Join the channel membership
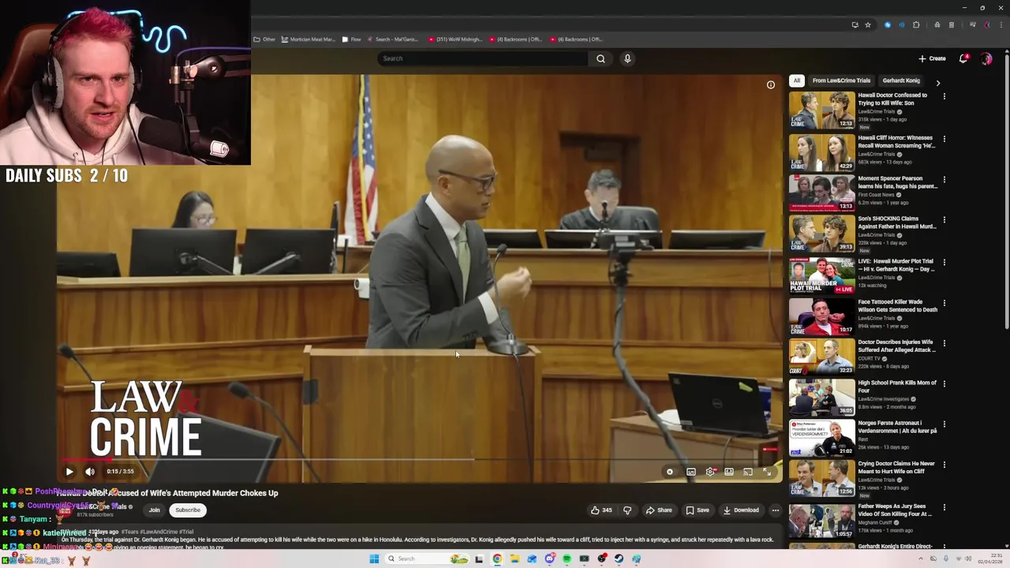The width and height of the screenshot is (1010, 568). (x=155, y=510)
